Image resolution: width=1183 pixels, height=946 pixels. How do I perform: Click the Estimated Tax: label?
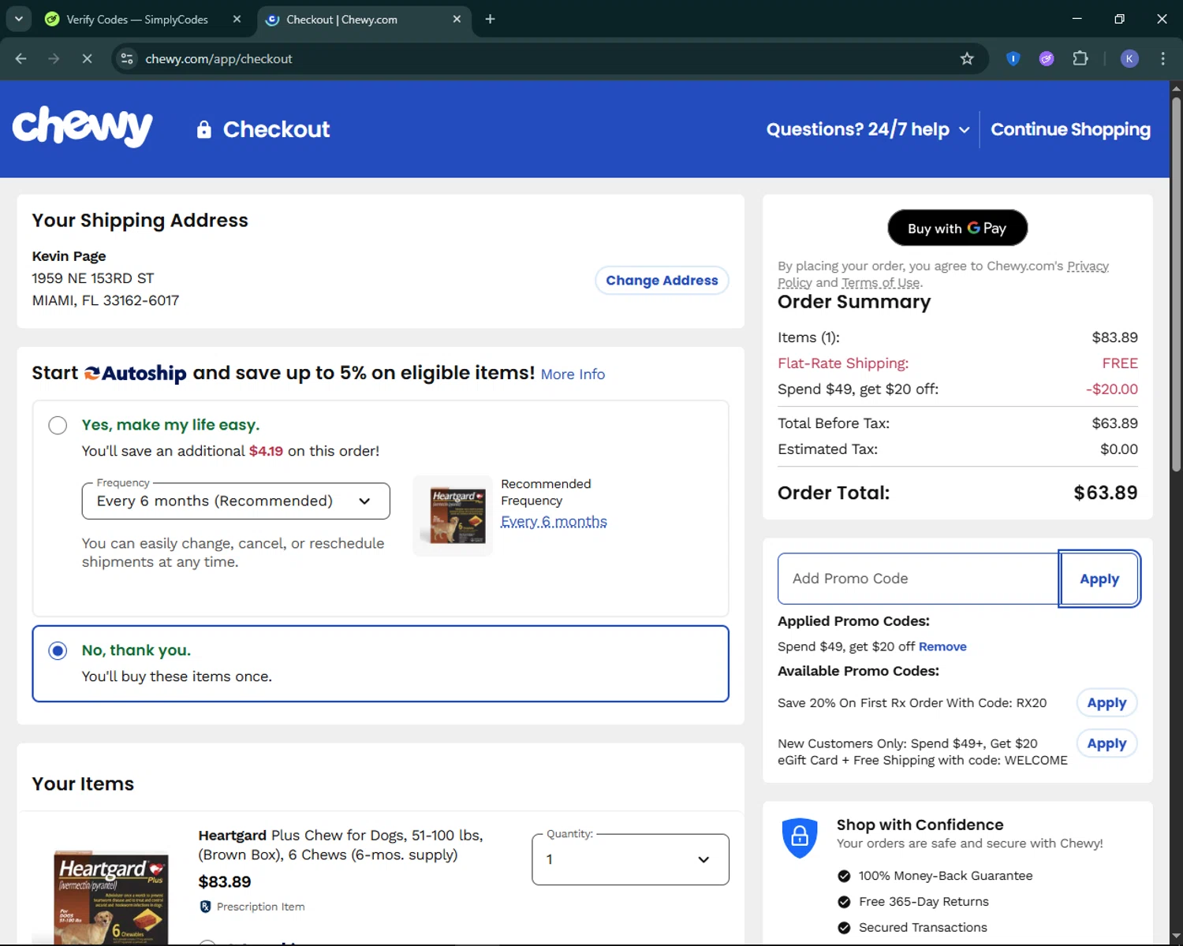[827, 449]
